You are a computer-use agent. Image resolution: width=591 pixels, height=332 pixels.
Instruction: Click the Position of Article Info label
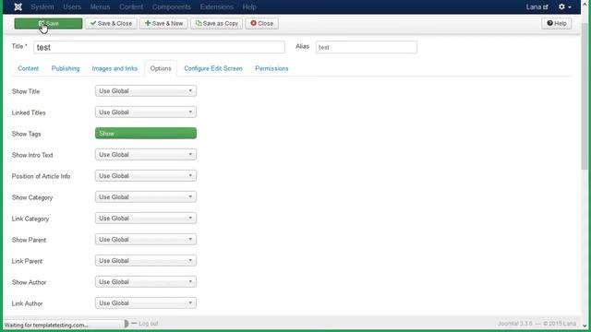pyautogui.click(x=41, y=176)
